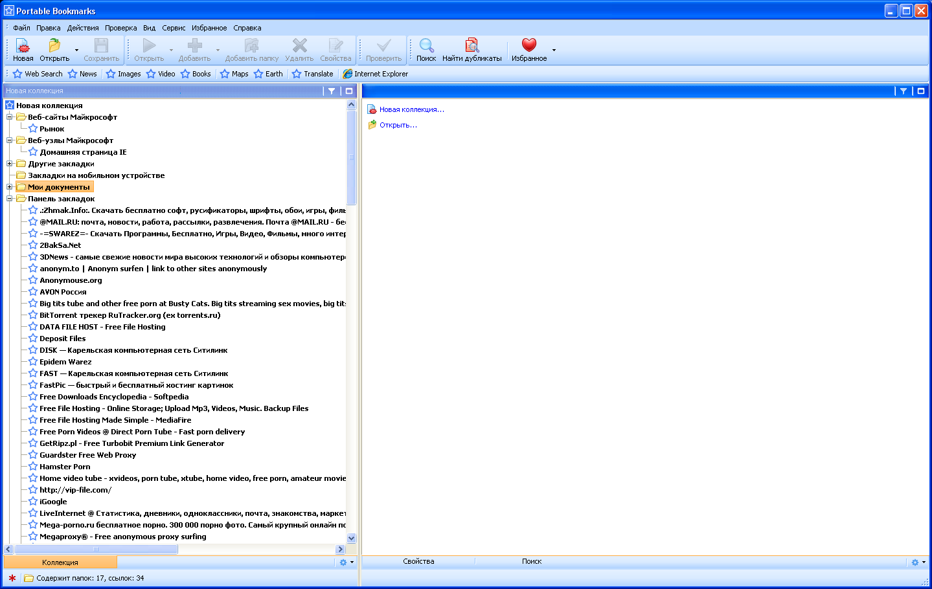Click the Books favorite link
Screen dimensions: 932x589
[x=196, y=74]
